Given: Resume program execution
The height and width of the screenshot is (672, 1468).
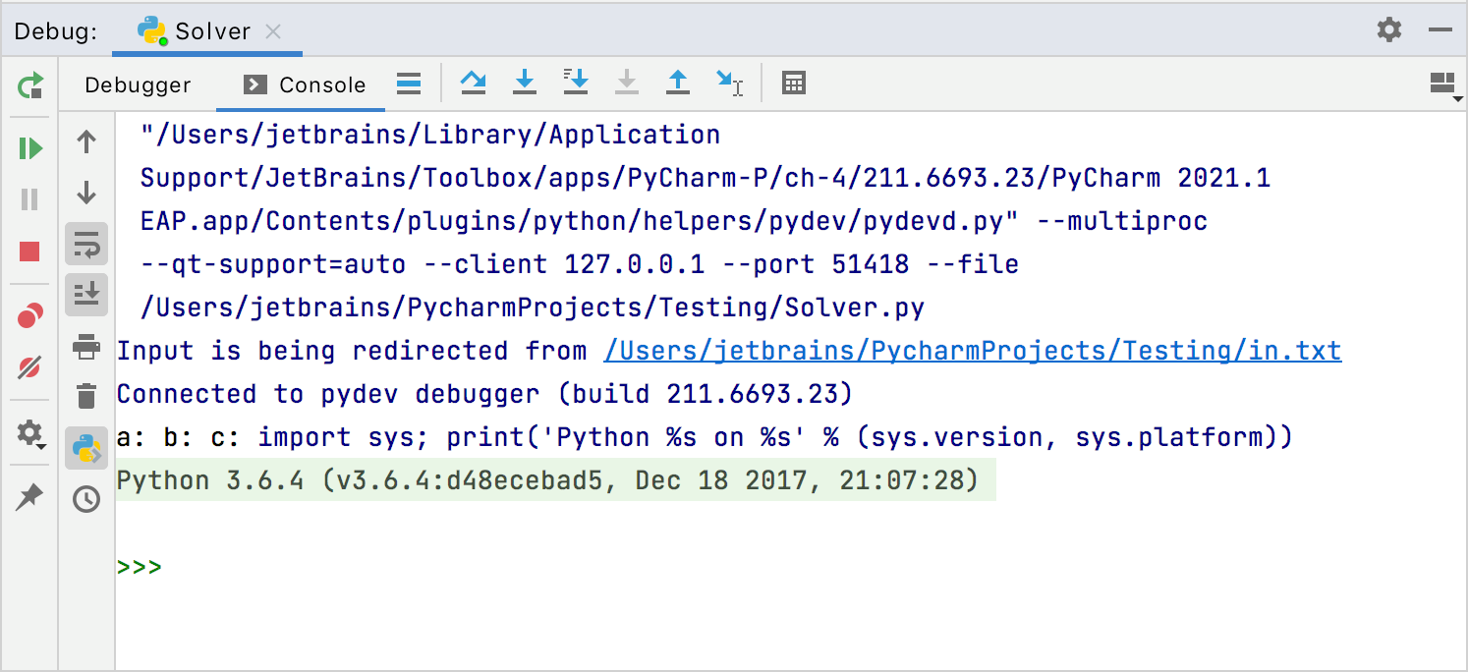Looking at the screenshot, I should click(x=29, y=147).
